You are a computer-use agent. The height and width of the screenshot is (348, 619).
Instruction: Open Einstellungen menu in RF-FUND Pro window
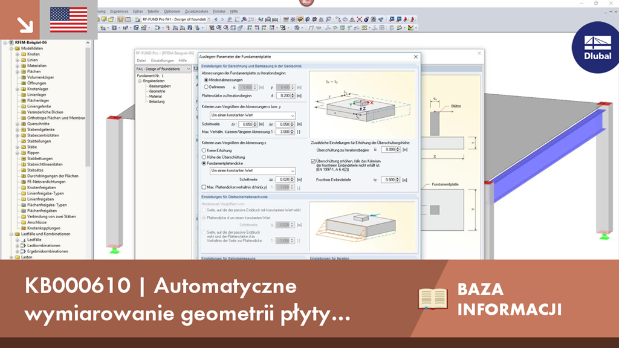coord(163,61)
